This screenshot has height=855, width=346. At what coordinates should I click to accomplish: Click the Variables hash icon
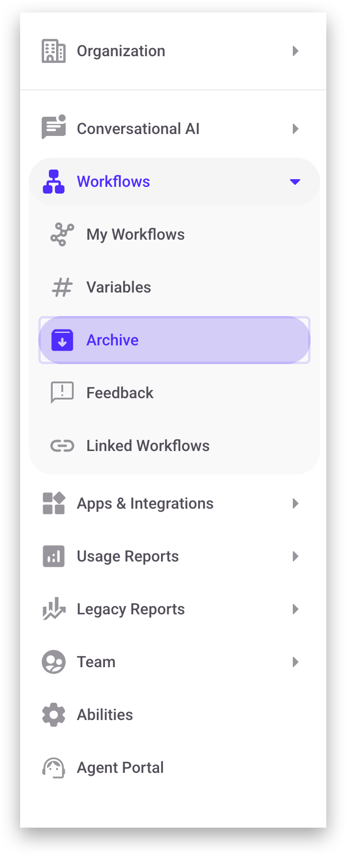tap(62, 287)
